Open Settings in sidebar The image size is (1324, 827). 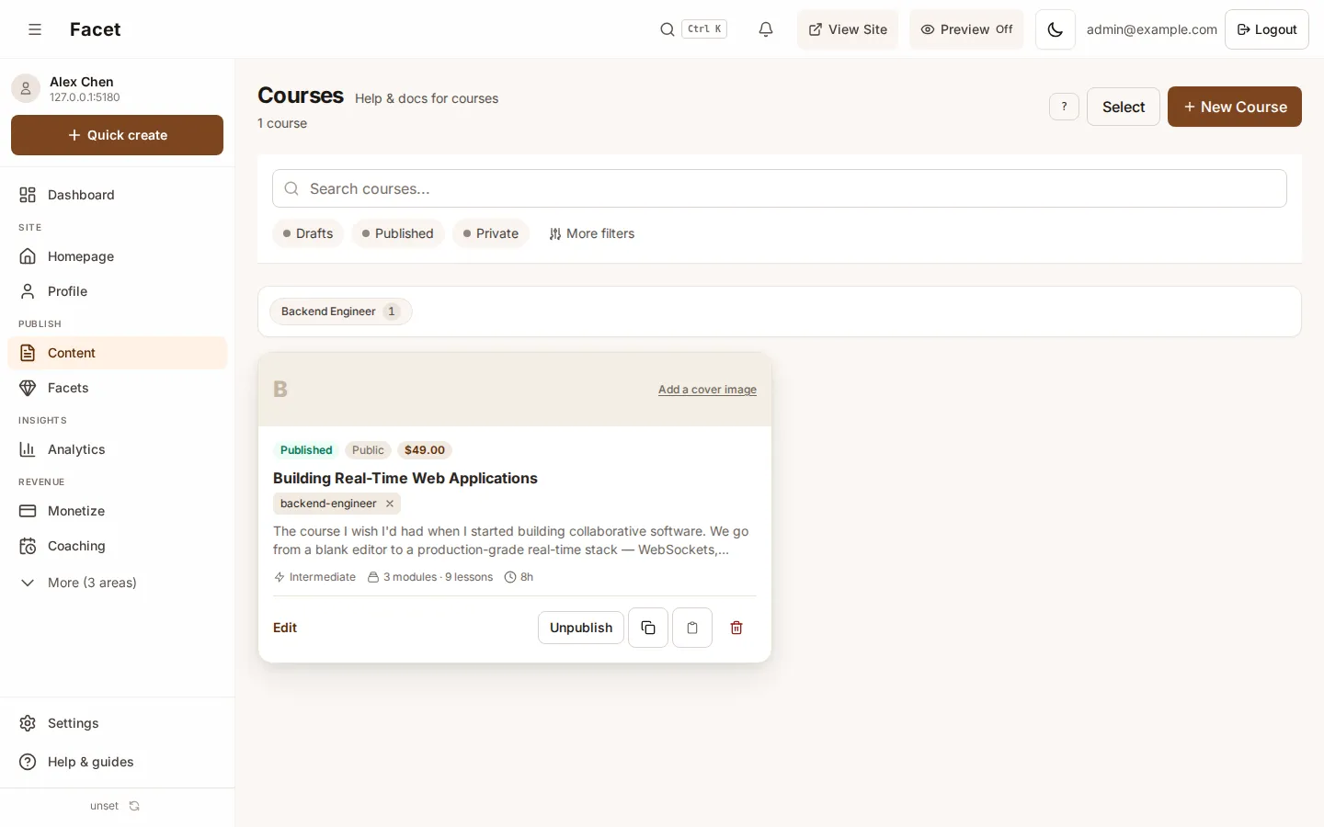tap(118, 723)
